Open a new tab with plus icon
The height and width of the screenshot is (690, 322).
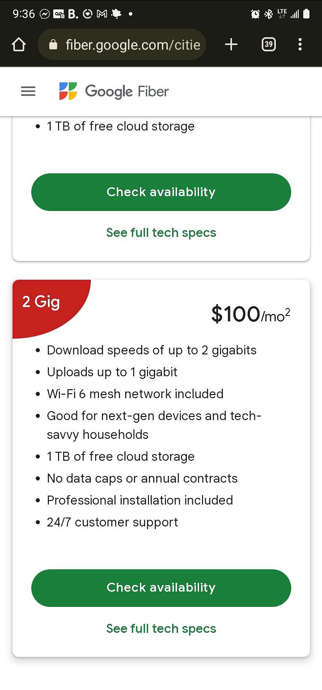pos(231,44)
